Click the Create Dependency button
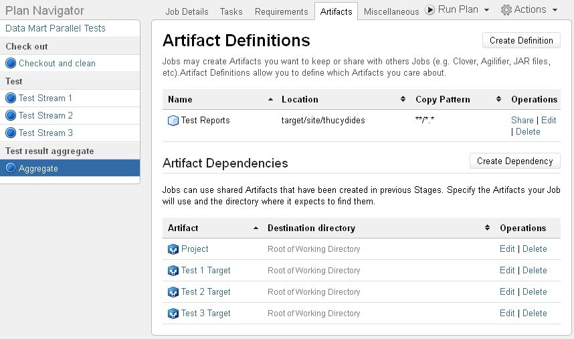The width and height of the screenshot is (574, 339). click(514, 161)
